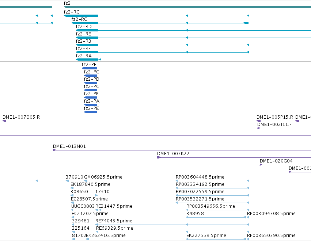Select the 329461 EST label

click(80, 221)
